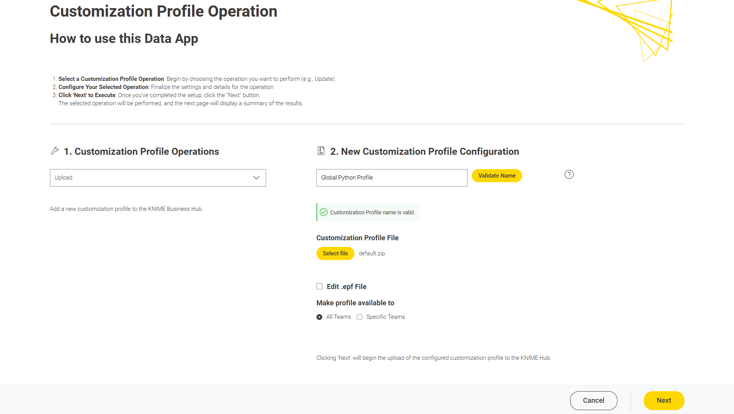Expand the operations dropdown chevron arrow
734x414 pixels.
click(x=256, y=178)
